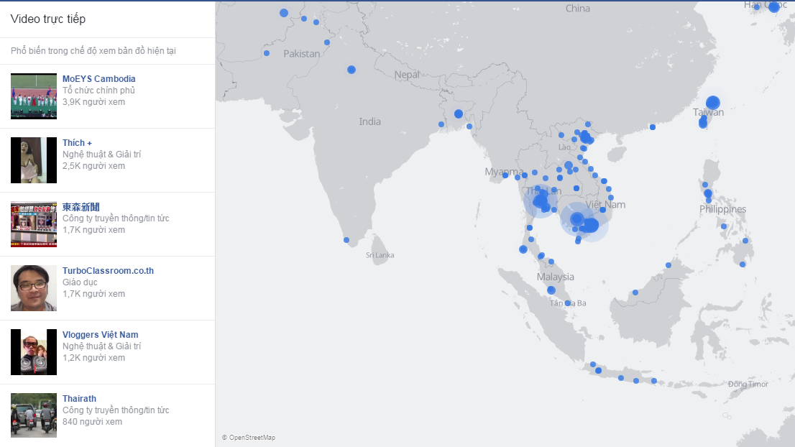The width and height of the screenshot is (795, 447).
Task: Click the Thích + page name
Action: [x=77, y=142]
